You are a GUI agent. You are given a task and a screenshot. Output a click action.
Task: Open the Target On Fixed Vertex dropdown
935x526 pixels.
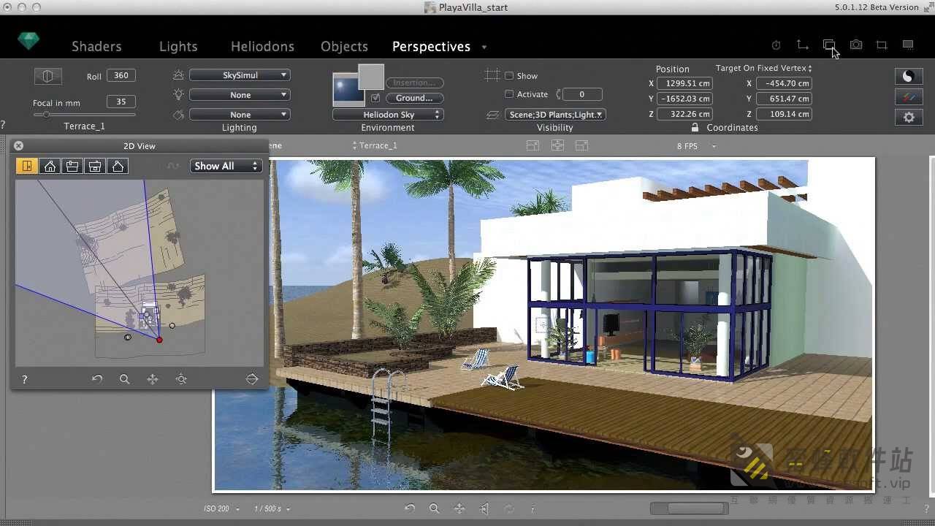[x=764, y=68]
